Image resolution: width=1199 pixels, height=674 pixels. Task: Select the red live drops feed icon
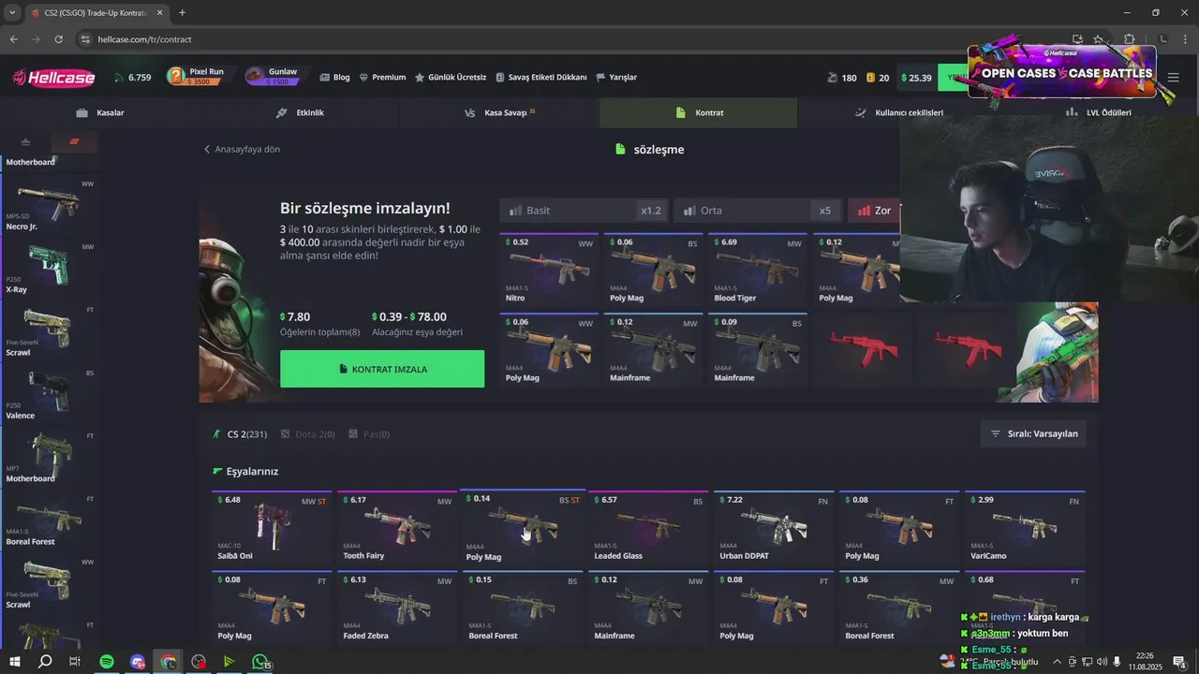coord(74,141)
